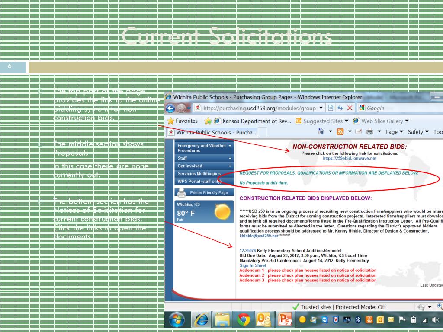This screenshot has width=443, height=332.
Task: Click the Google search box
Action: pos(400,108)
